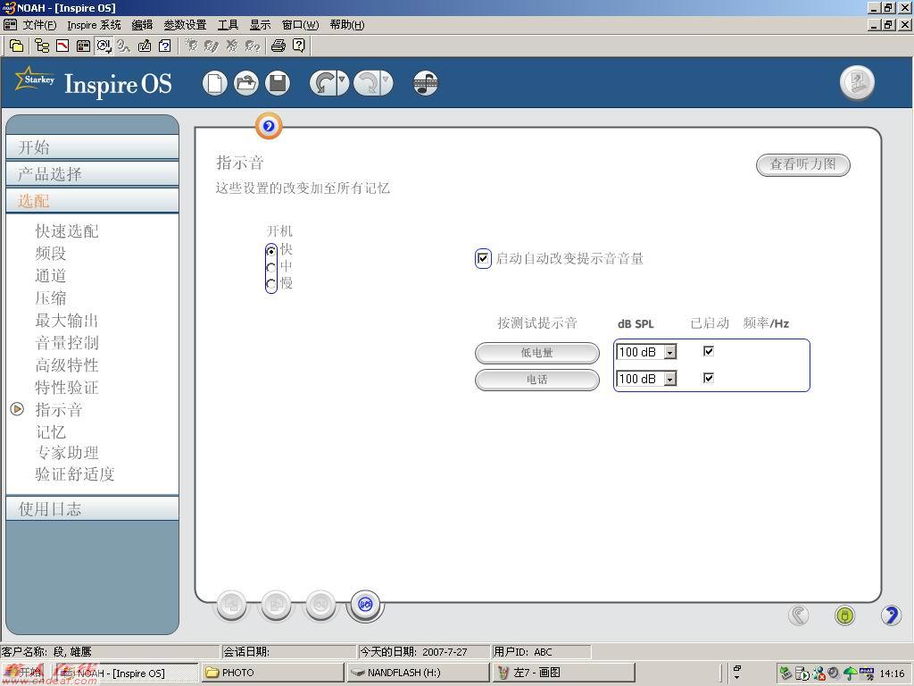
Task: Switch to the 左7 - 画图 taskbar window
Action: [563, 673]
